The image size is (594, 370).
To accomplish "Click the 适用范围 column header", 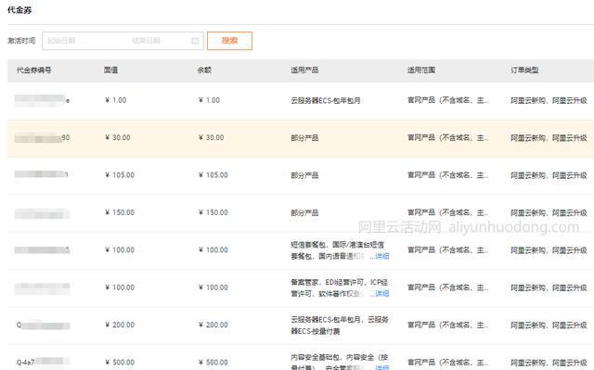I will tap(421, 70).
